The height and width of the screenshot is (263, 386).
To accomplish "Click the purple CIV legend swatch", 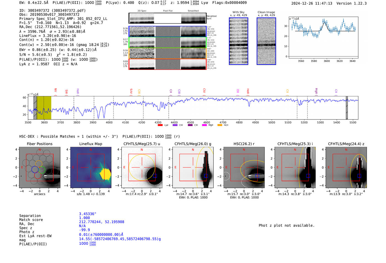I will click(x=175, y=125).
